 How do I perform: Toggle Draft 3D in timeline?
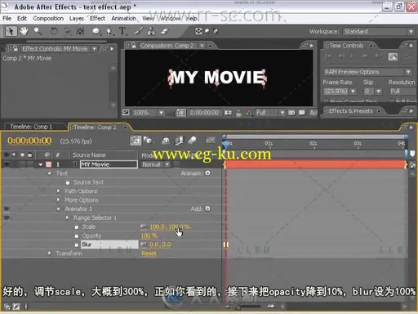[x=148, y=141]
